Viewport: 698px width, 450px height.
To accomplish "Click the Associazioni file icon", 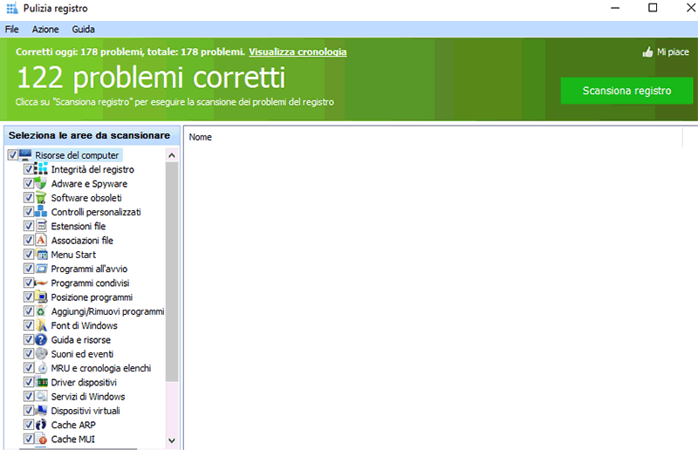I will coord(41,240).
